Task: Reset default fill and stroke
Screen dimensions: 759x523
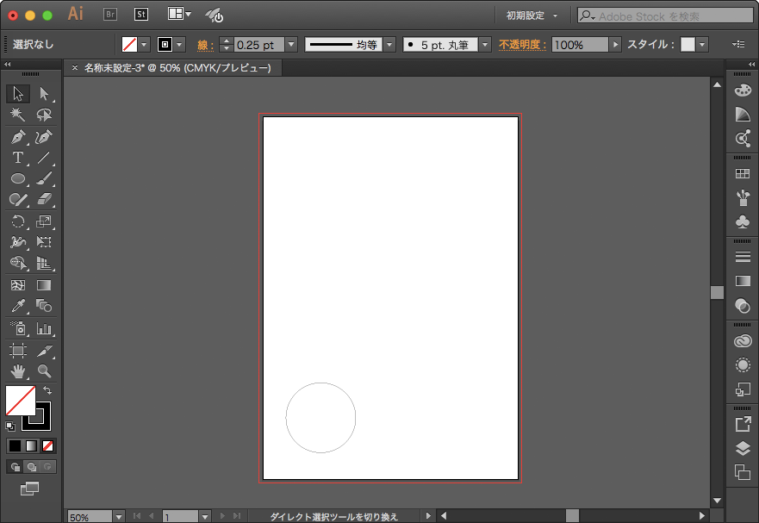Action: [x=10, y=426]
